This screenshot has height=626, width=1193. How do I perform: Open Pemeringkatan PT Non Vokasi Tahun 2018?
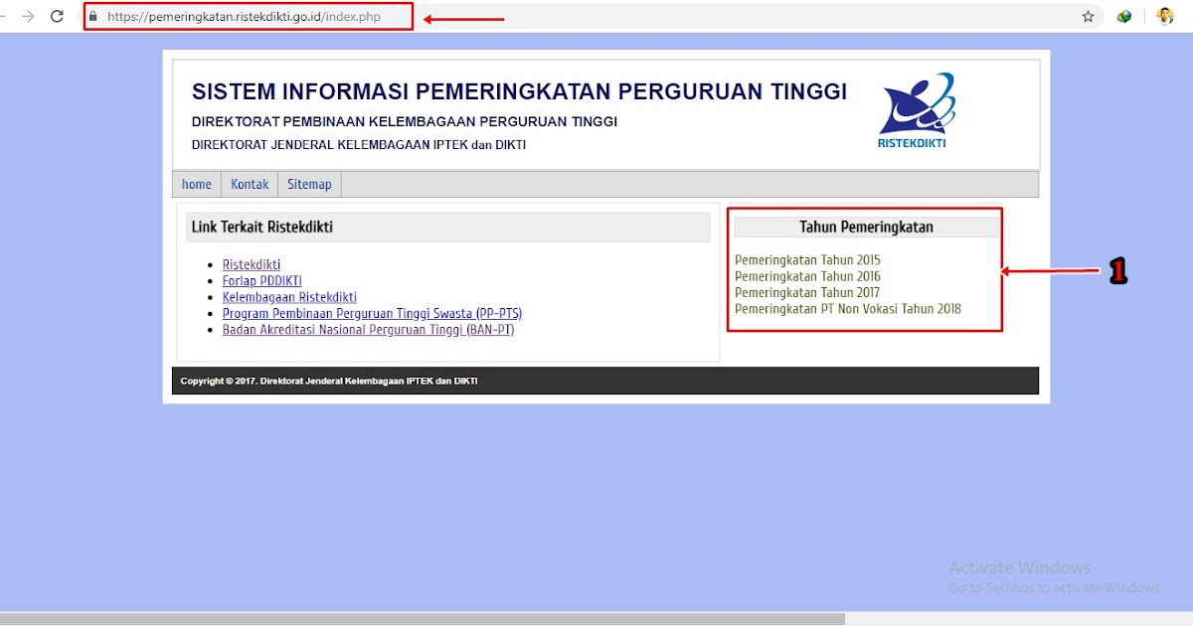(847, 309)
